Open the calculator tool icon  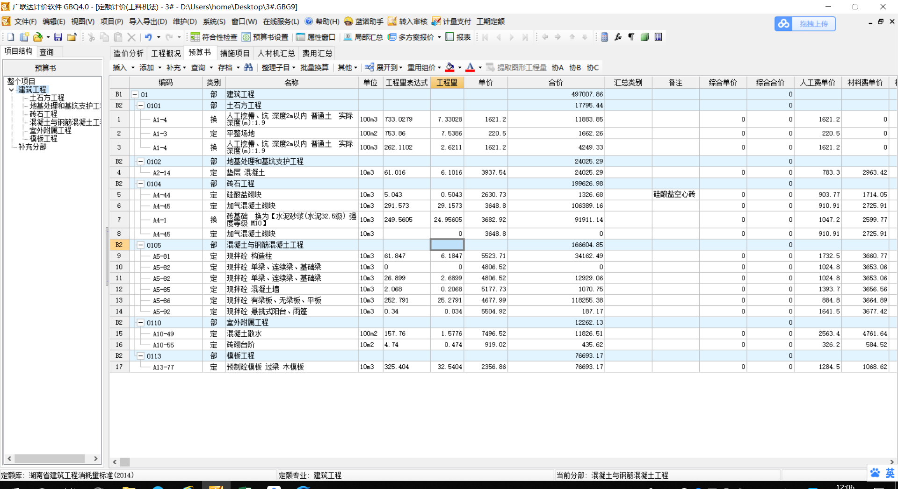click(x=605, y=37)
